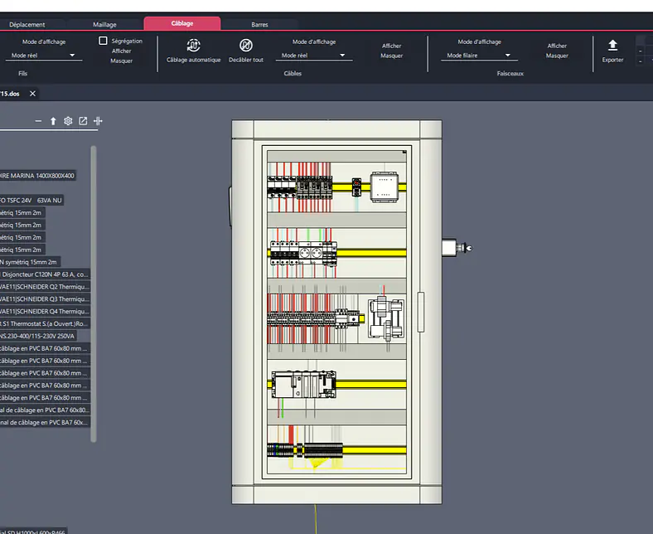Click the Câblage automatique icon
Viewport: 653px width, 534px height.
click(x=193, y=45)
